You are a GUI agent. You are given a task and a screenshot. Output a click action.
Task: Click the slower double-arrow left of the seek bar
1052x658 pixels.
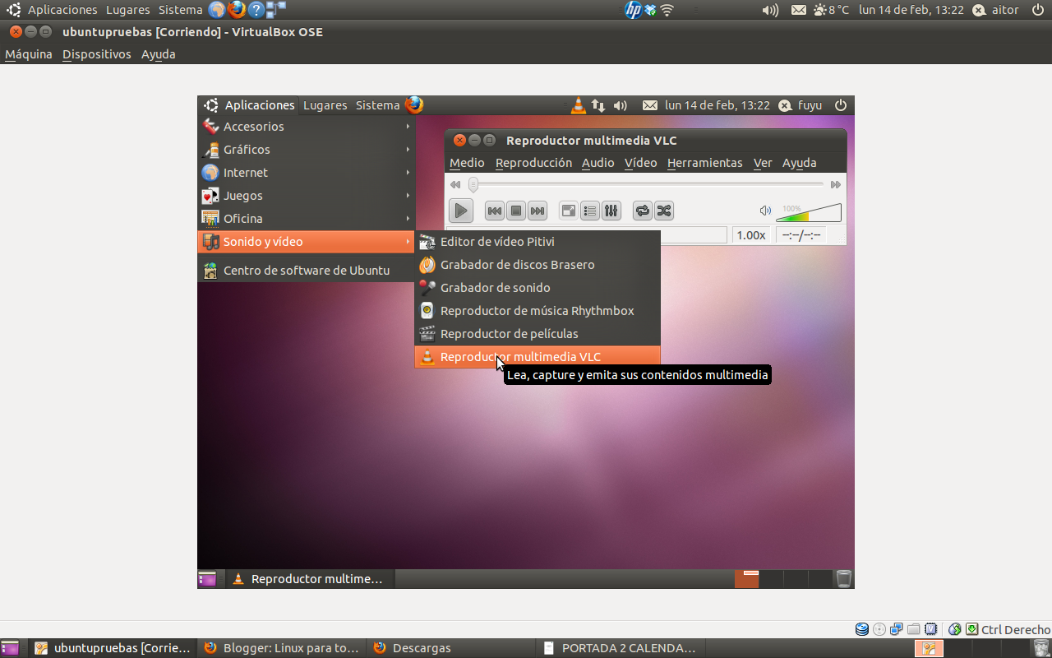pos(455,185)
